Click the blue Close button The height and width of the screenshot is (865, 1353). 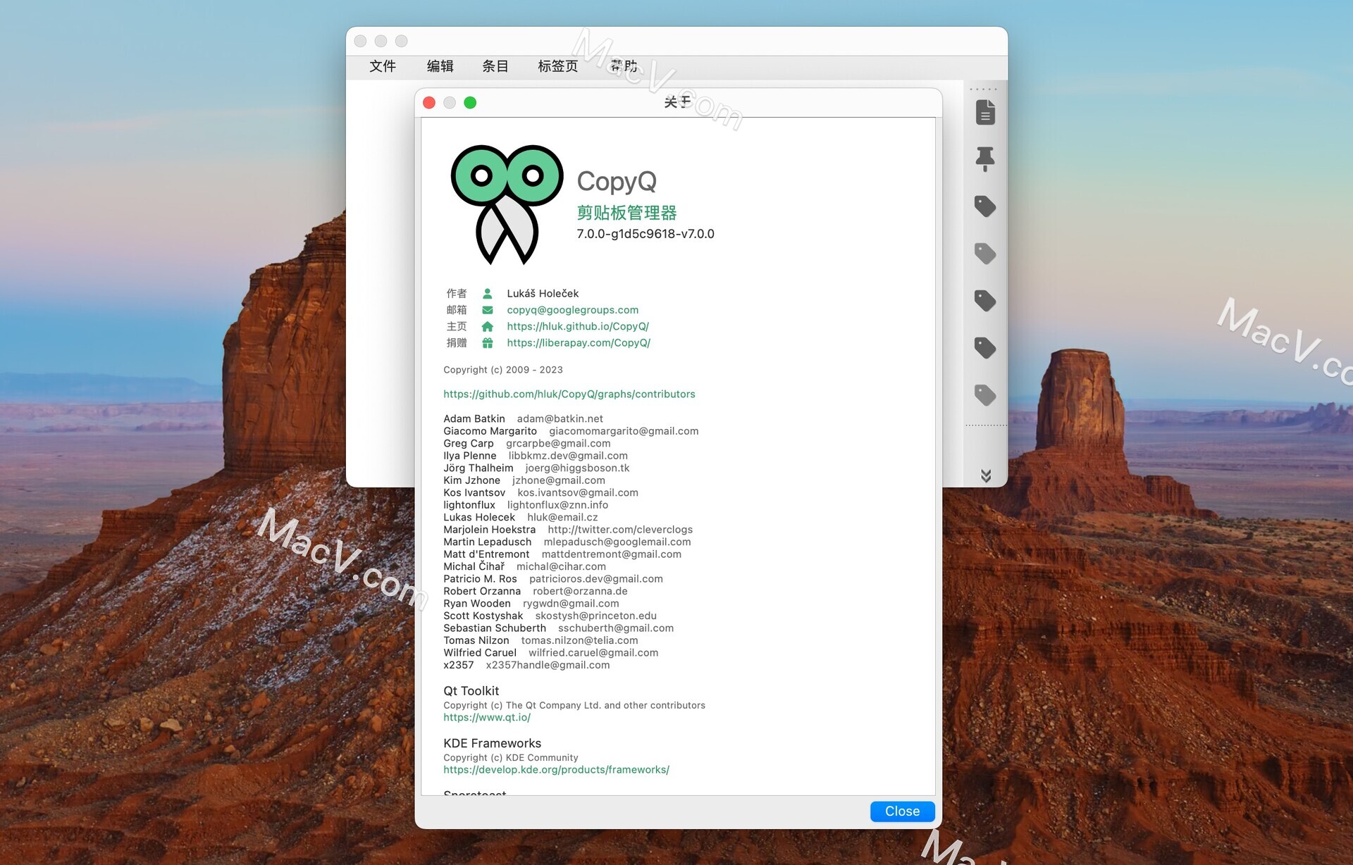point(902,811)
